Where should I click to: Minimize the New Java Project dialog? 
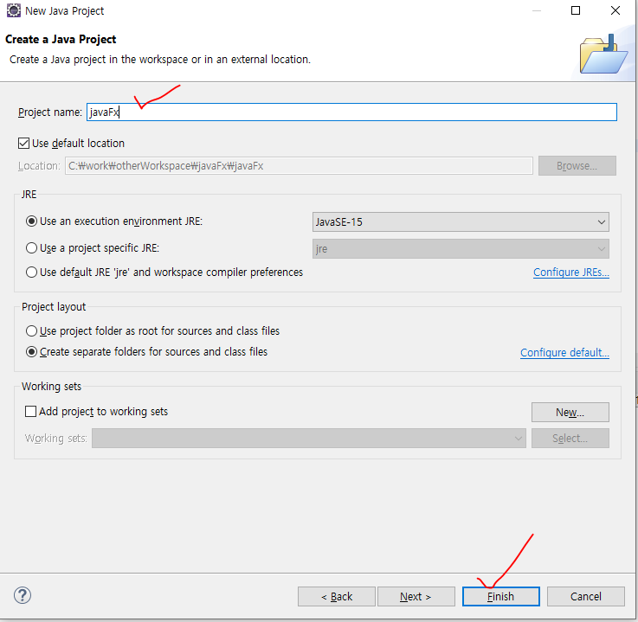pyautogui.click(x=537, y=10)
